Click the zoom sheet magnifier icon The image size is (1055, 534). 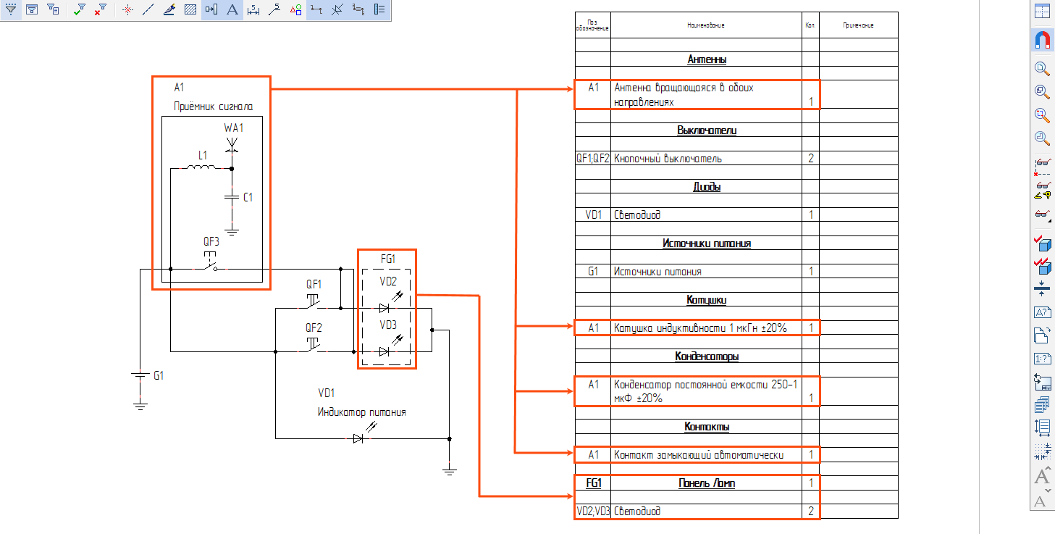coord(1041,68)
